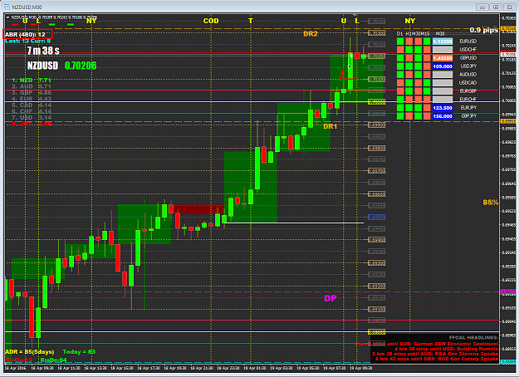Click the USDJPY 109.000 level box
Viewport: 519px width, 377px height.
(x=443, y=66)
